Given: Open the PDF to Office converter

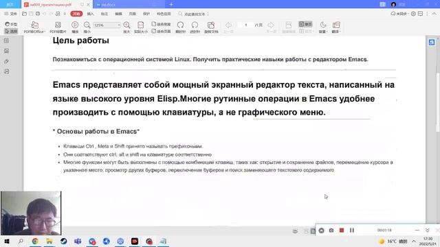Looking at the screenshot, I should tap(34, 27).
